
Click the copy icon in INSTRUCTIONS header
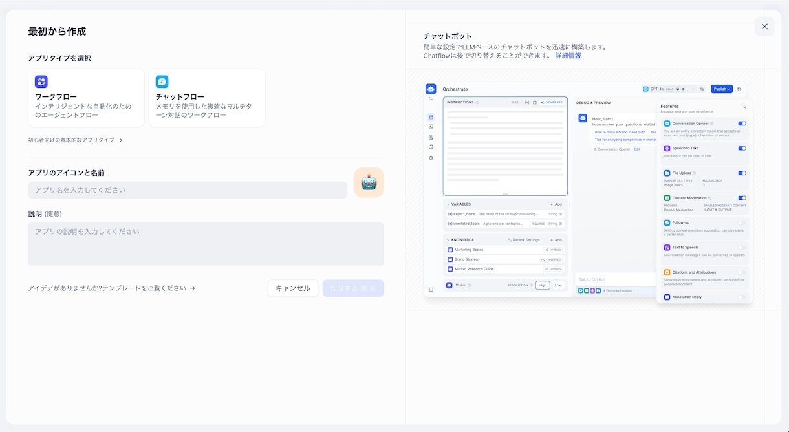(534, 102)
